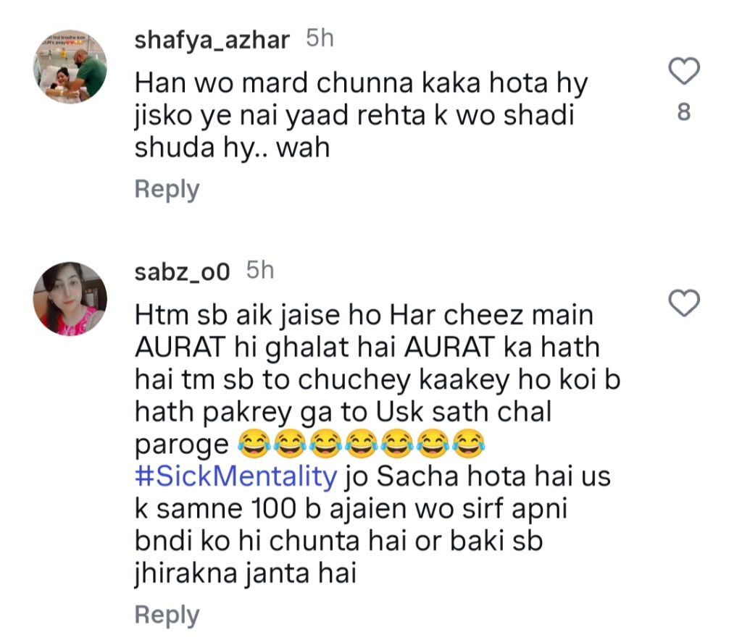Image resolution: width=742 pixels, height=640 pixels.
Task: Click the 5h timestamp beside shafya_azhar
Action: [320, 39]
